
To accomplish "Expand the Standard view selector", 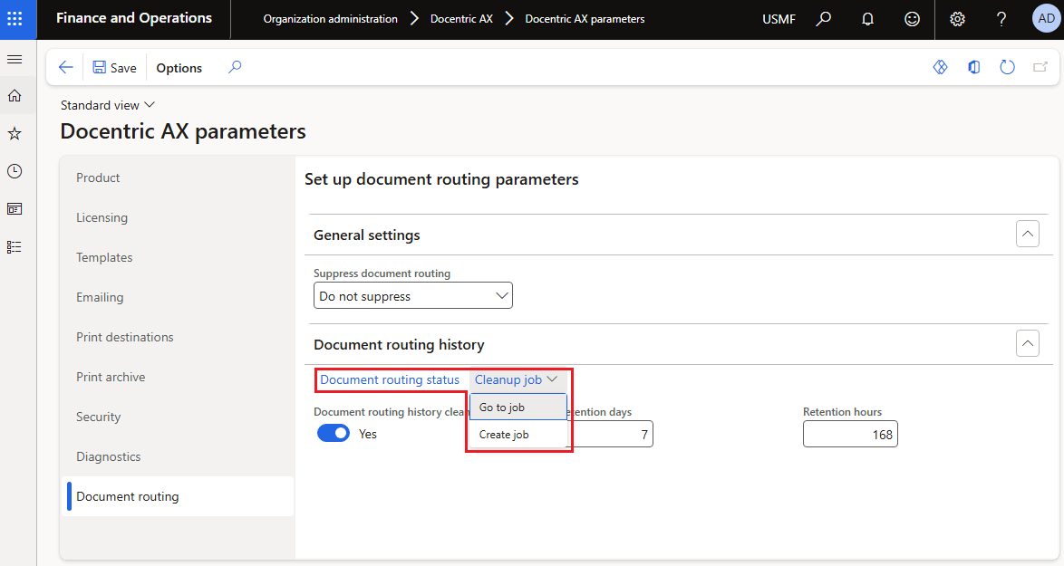I will click(x=108, y=105).
